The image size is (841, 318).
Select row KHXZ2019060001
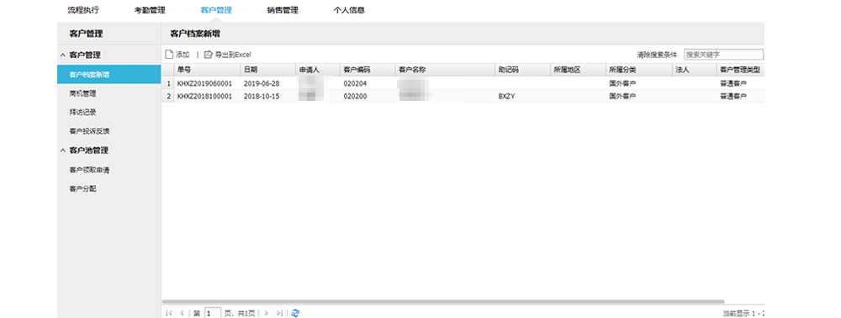(x=463, y=83)
